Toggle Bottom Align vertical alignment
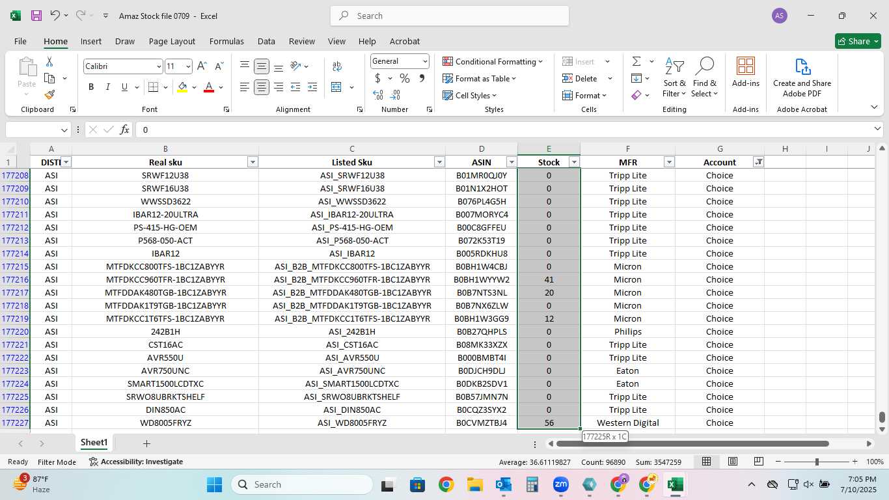Screen dimensions: 889x500 [279, 66]
